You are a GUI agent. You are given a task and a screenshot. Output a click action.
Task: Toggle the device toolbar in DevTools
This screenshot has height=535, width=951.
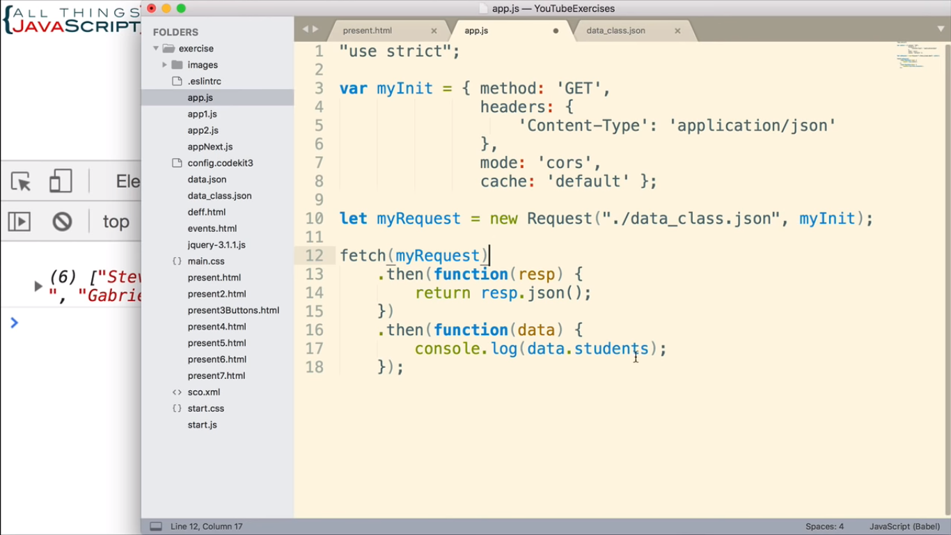[x=61, y=180]
